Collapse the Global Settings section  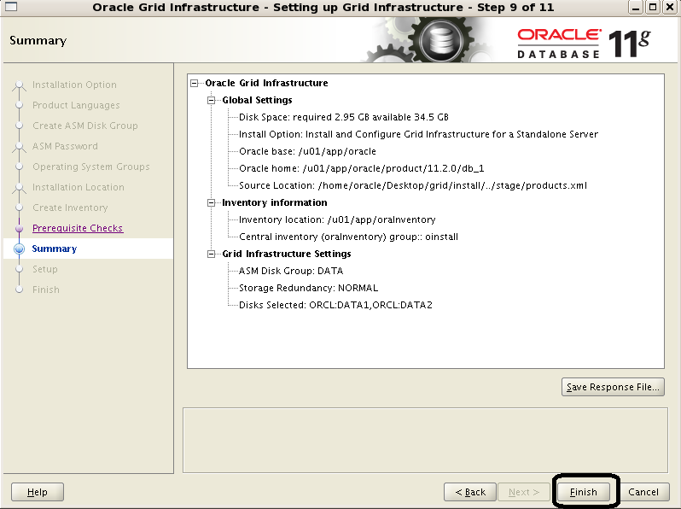(x=212, y=101)
